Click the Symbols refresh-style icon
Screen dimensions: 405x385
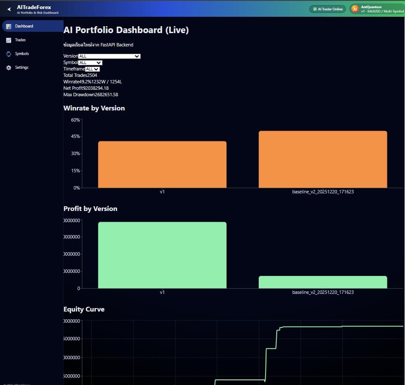[8, 54]
